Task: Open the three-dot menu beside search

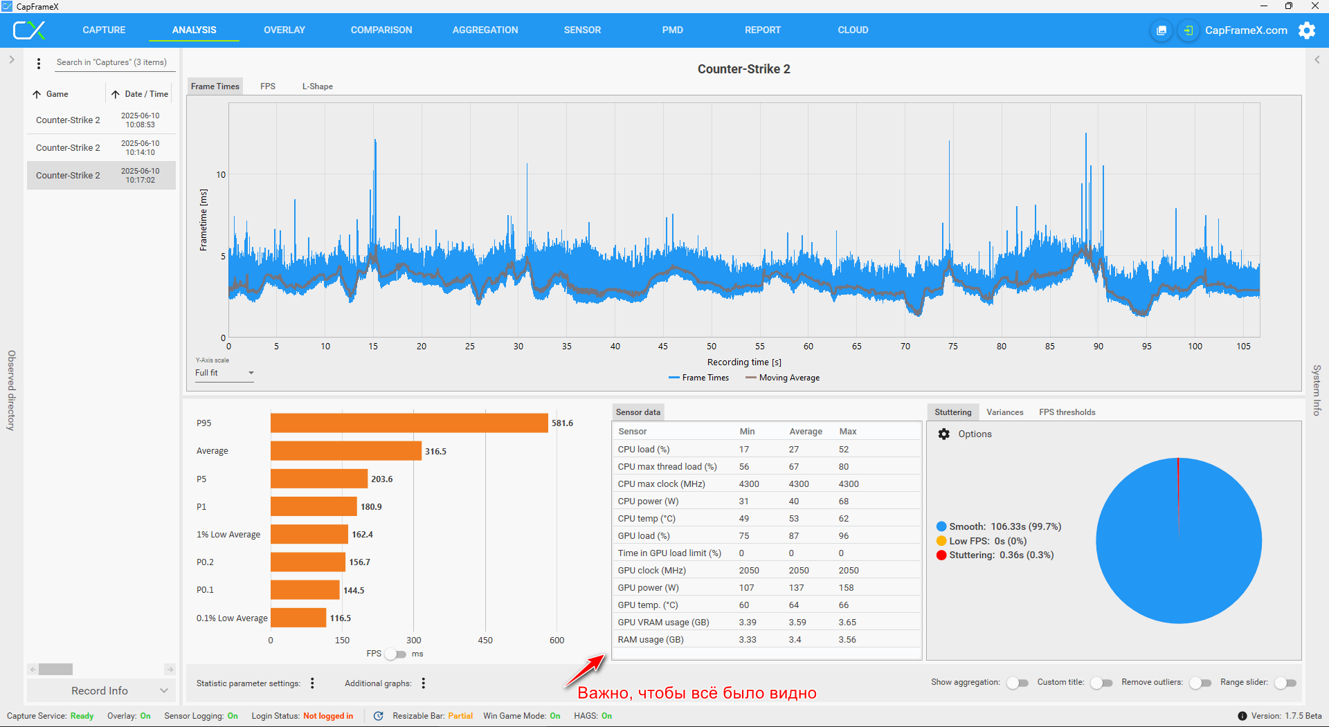Action: click(39, 63)
